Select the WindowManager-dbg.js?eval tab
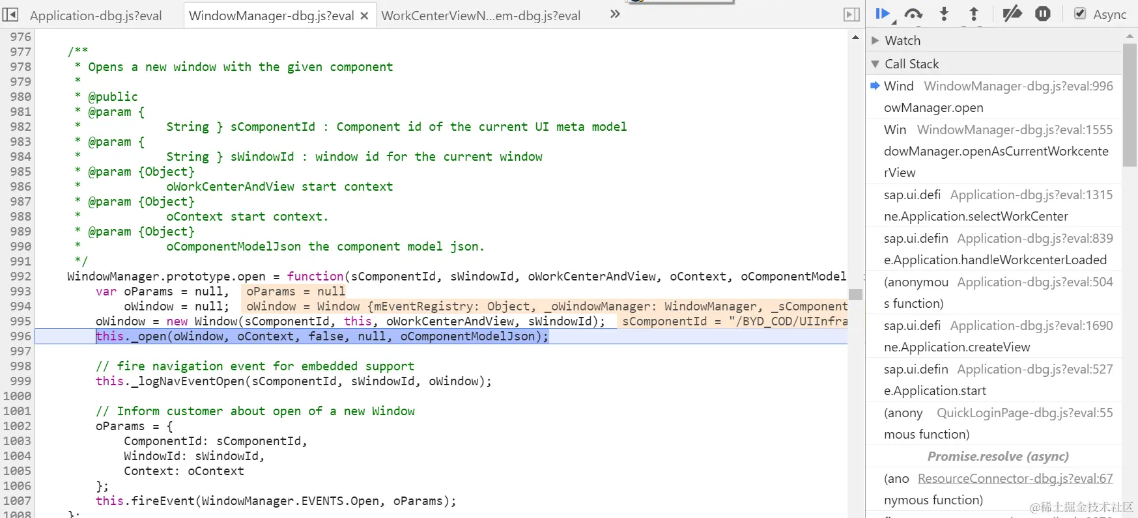Screen dimensions: 1138x518 (272, 16)
